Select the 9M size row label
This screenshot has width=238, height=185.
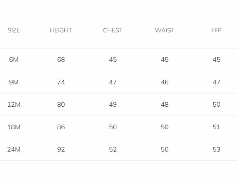click(x=14, y=82)
